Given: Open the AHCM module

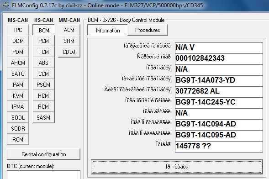Looking at the screenshot, I should 18,63.
